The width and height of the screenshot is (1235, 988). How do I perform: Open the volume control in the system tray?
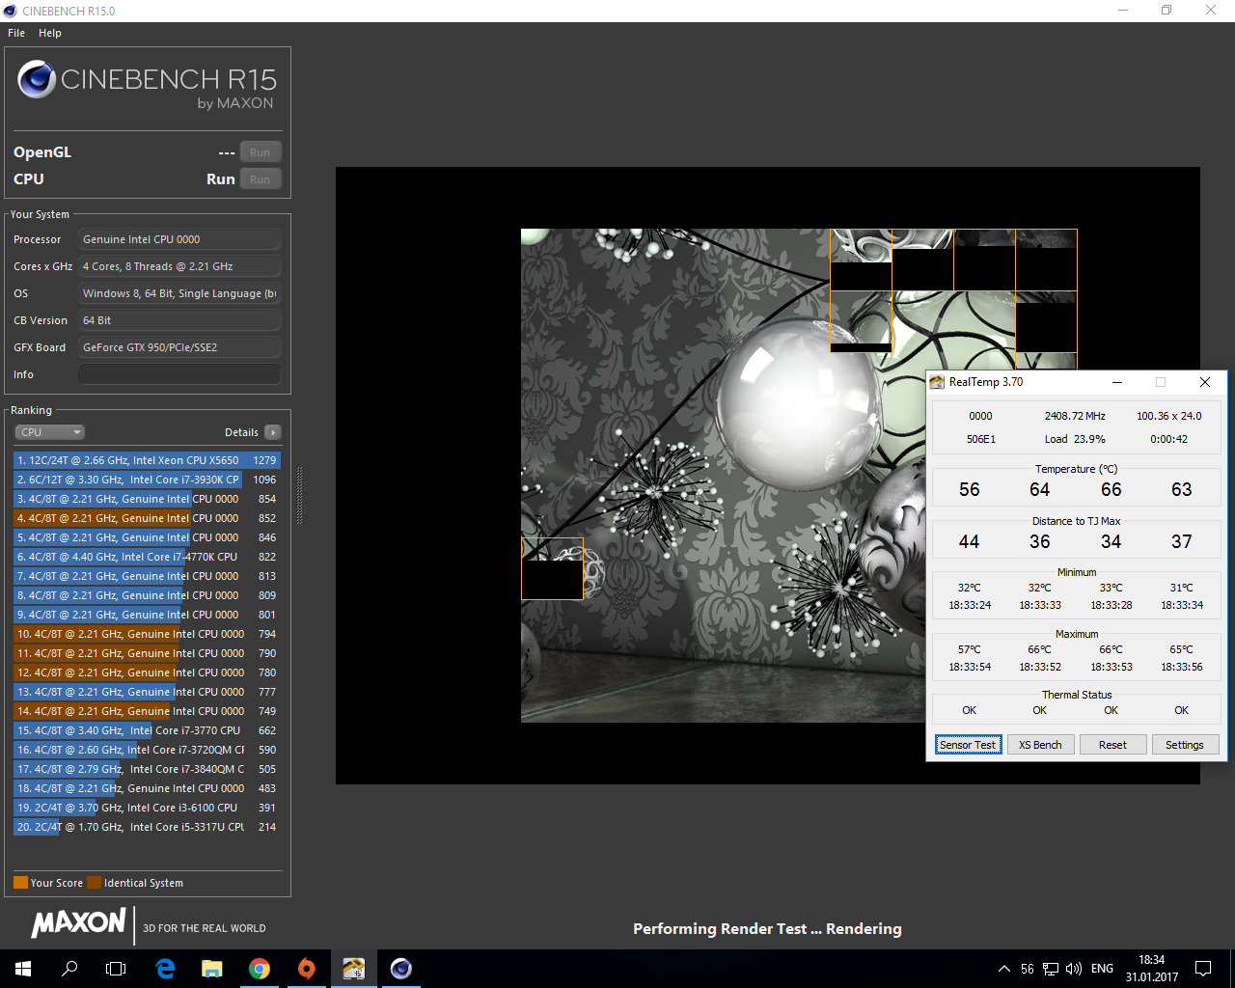[1074, 969]
